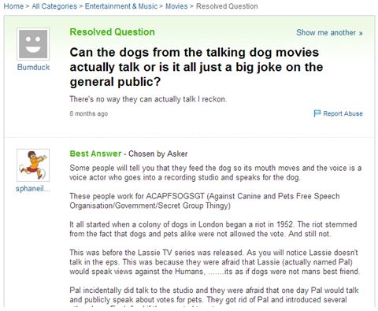Screen dimensions: 378x311
Task: Click the green Best Answer heading
Action: [95, 154]
